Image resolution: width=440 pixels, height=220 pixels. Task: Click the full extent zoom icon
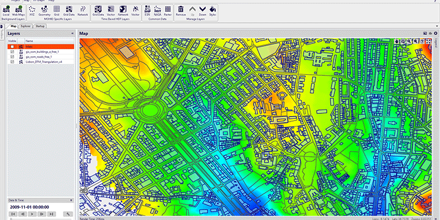tap(428, 41)
